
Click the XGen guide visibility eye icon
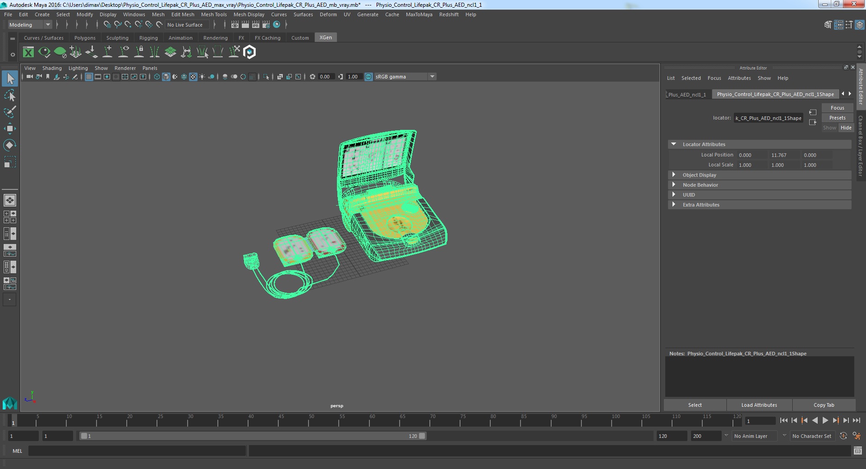[x=123, y=52]
